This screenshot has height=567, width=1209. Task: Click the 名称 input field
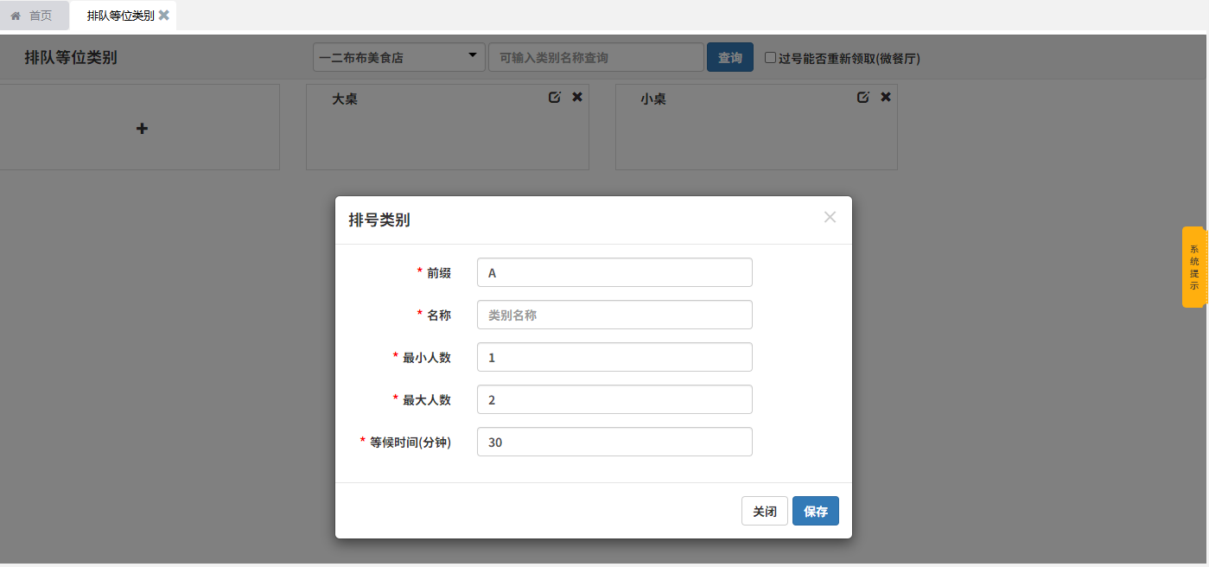click(x=614, y=315)
